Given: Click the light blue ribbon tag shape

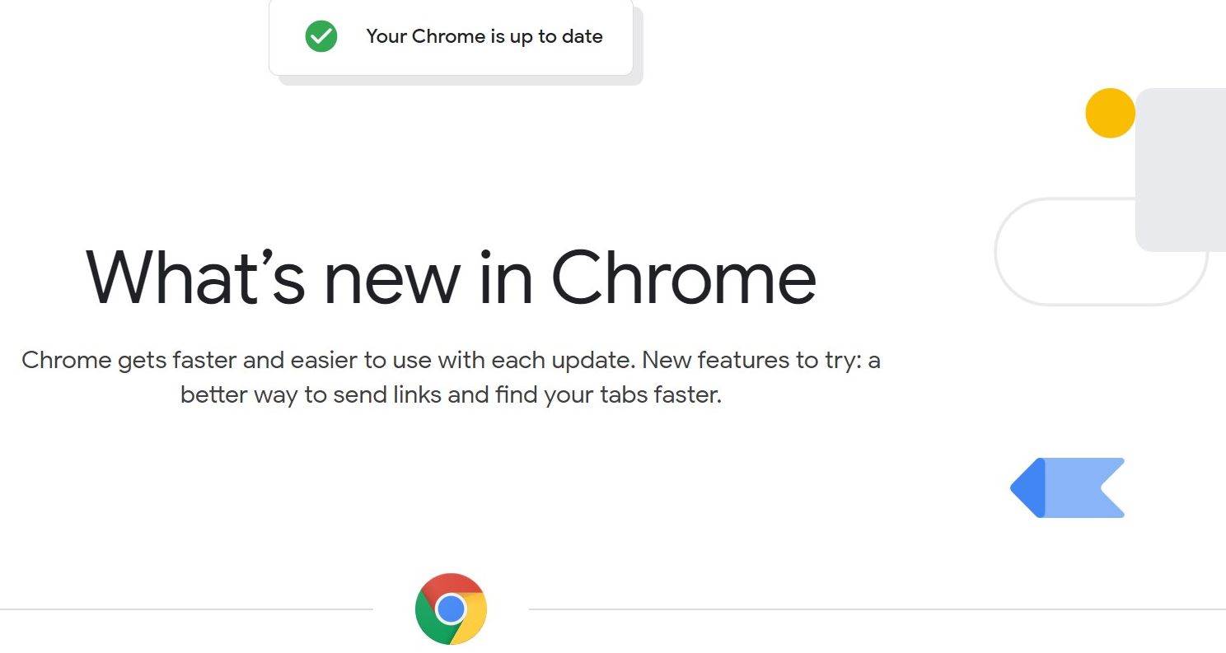Looking at the screenshot, I should click(x=1086, y=487).
